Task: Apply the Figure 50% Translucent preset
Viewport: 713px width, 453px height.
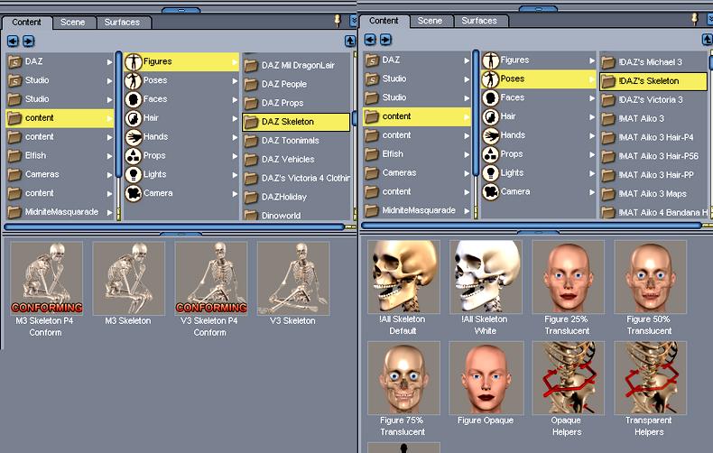Action: pos(650,276)
